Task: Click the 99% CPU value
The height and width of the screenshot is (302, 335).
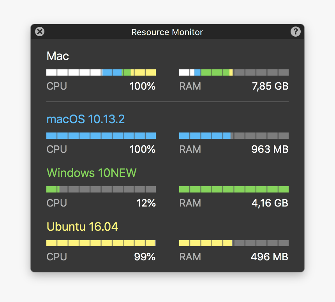Action: point(145,257)
